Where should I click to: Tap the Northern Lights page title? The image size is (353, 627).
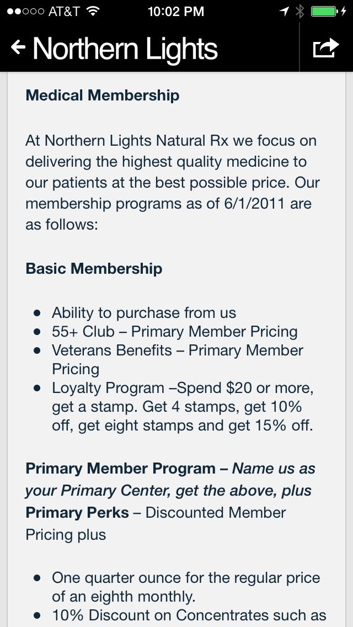tap(125, 49)
